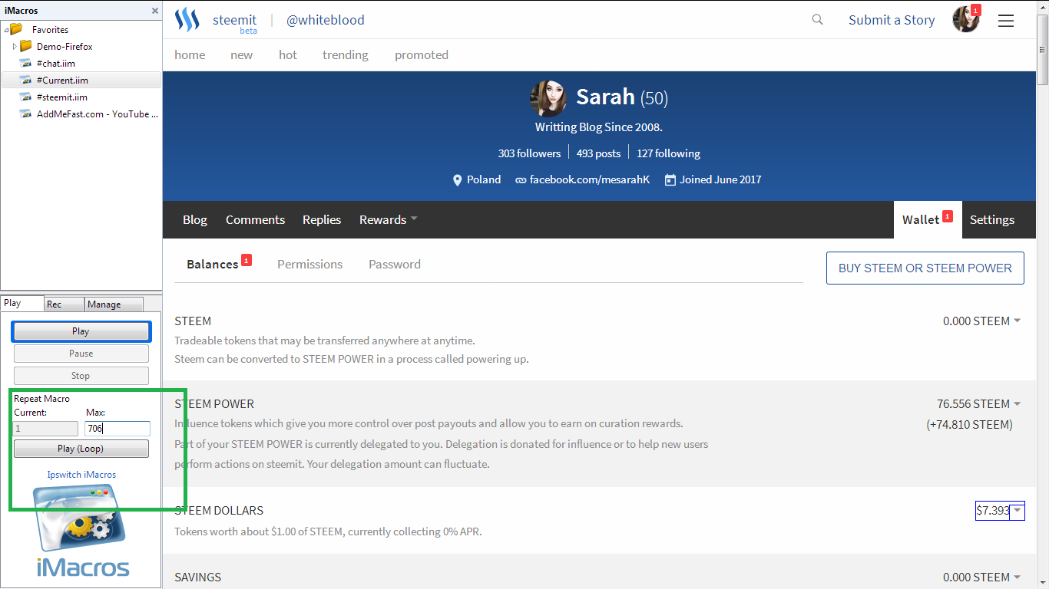Click the Current loop count field
Screen dimensions: 1049x589
pos(46,429)
